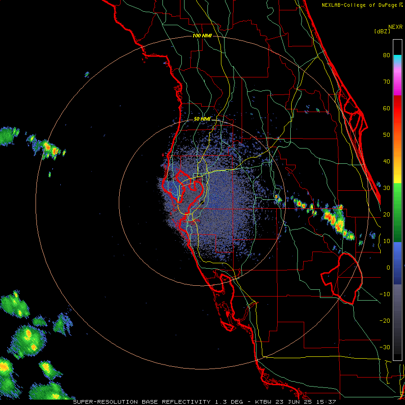
Task: Click the 30 value on the dBZ scale
Action: click(387, 188)
